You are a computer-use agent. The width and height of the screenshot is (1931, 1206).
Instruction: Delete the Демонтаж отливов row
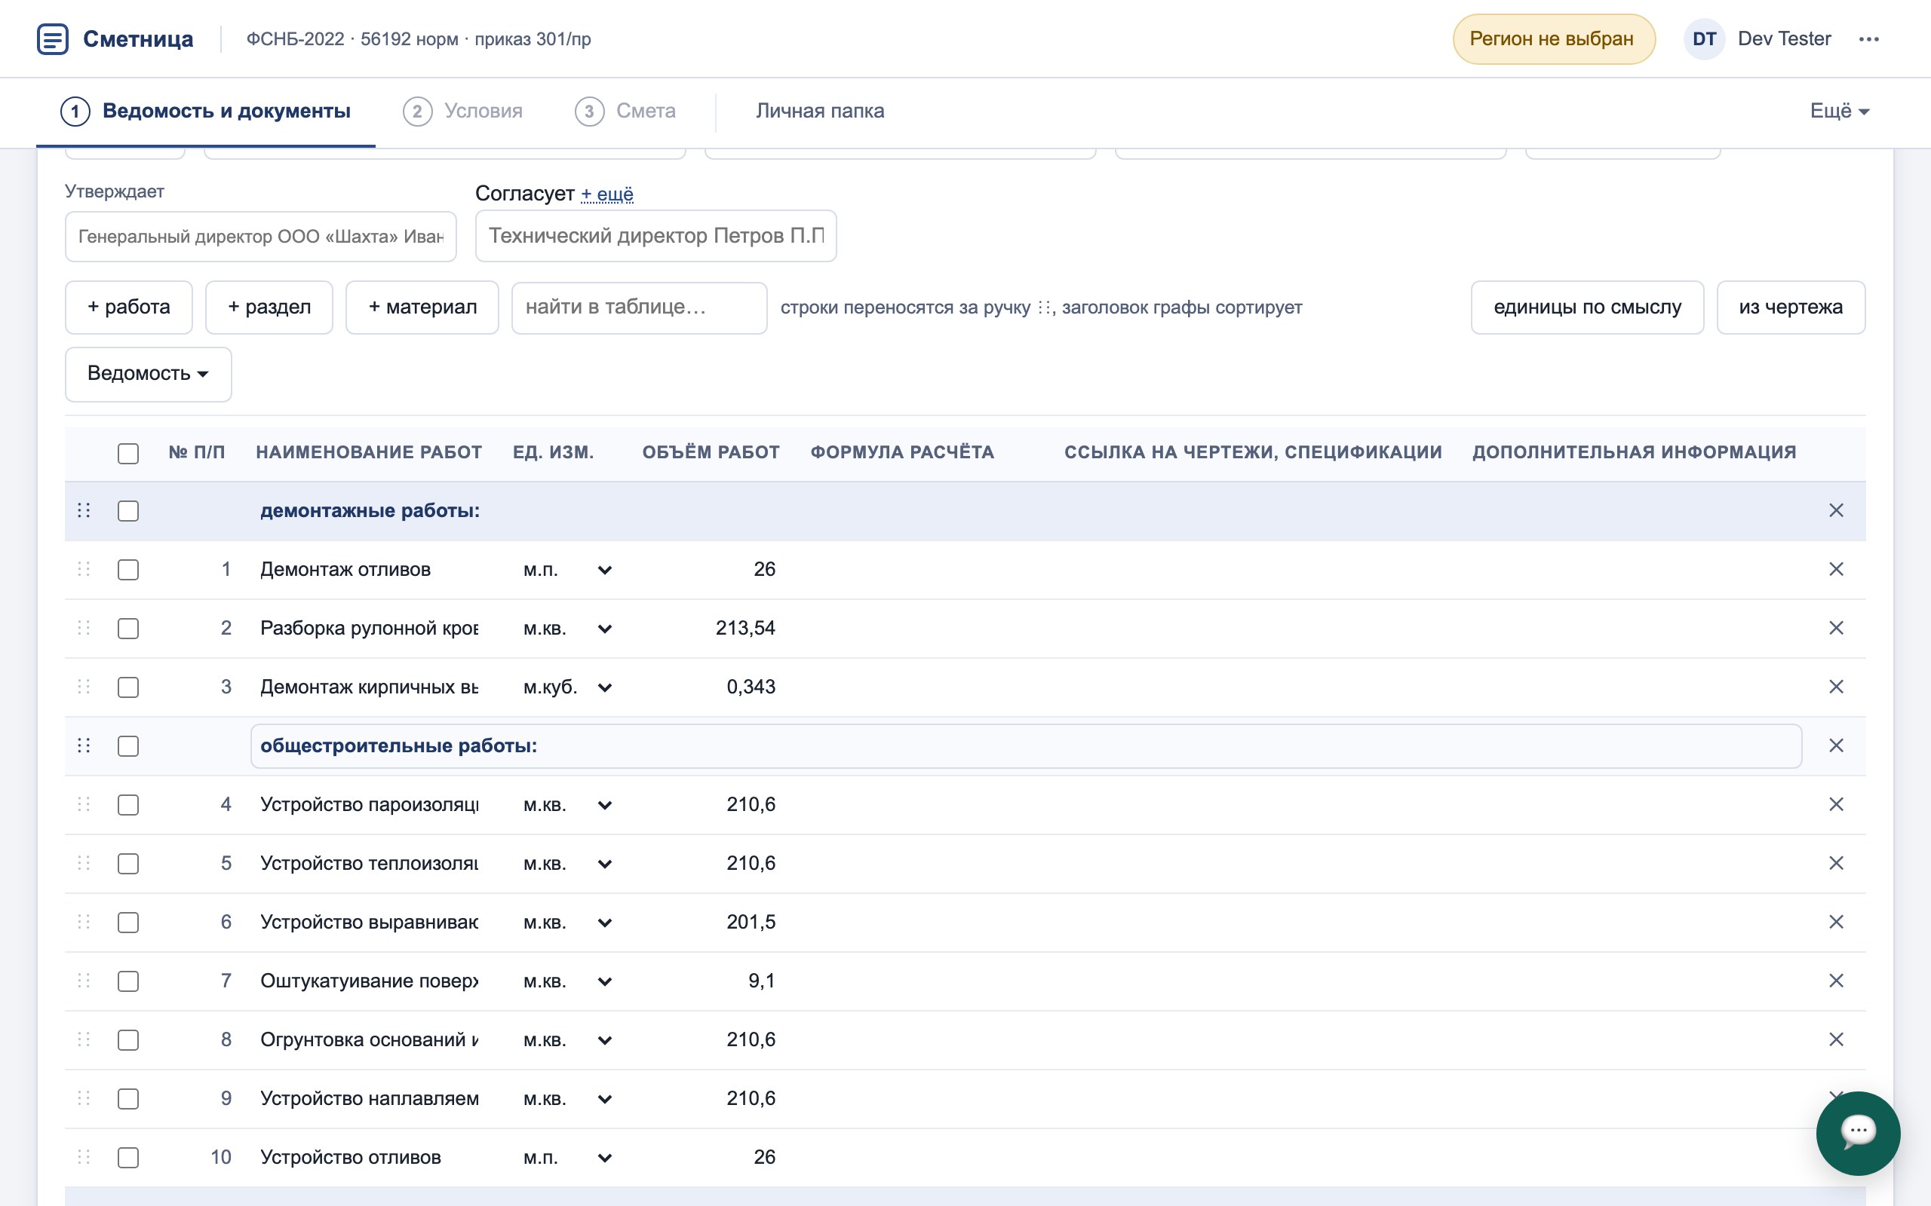1836,570
